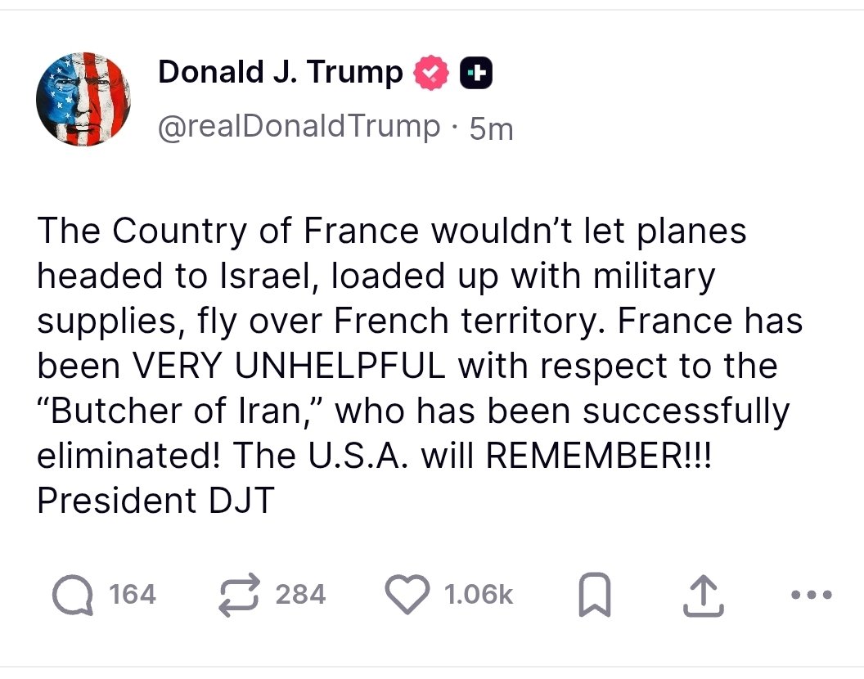Open the post via 5m timestamp
The width and height of the screenshot is (864, 679).
(492, 129)
